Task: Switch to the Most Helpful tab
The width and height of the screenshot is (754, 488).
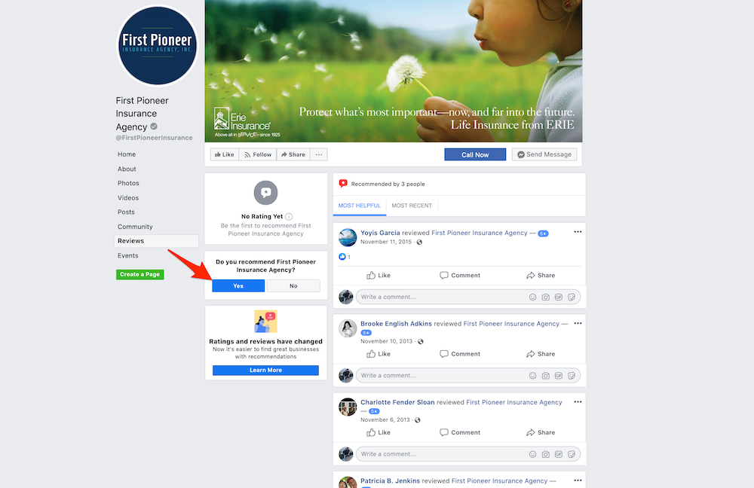Action: [x=359, y=206]
